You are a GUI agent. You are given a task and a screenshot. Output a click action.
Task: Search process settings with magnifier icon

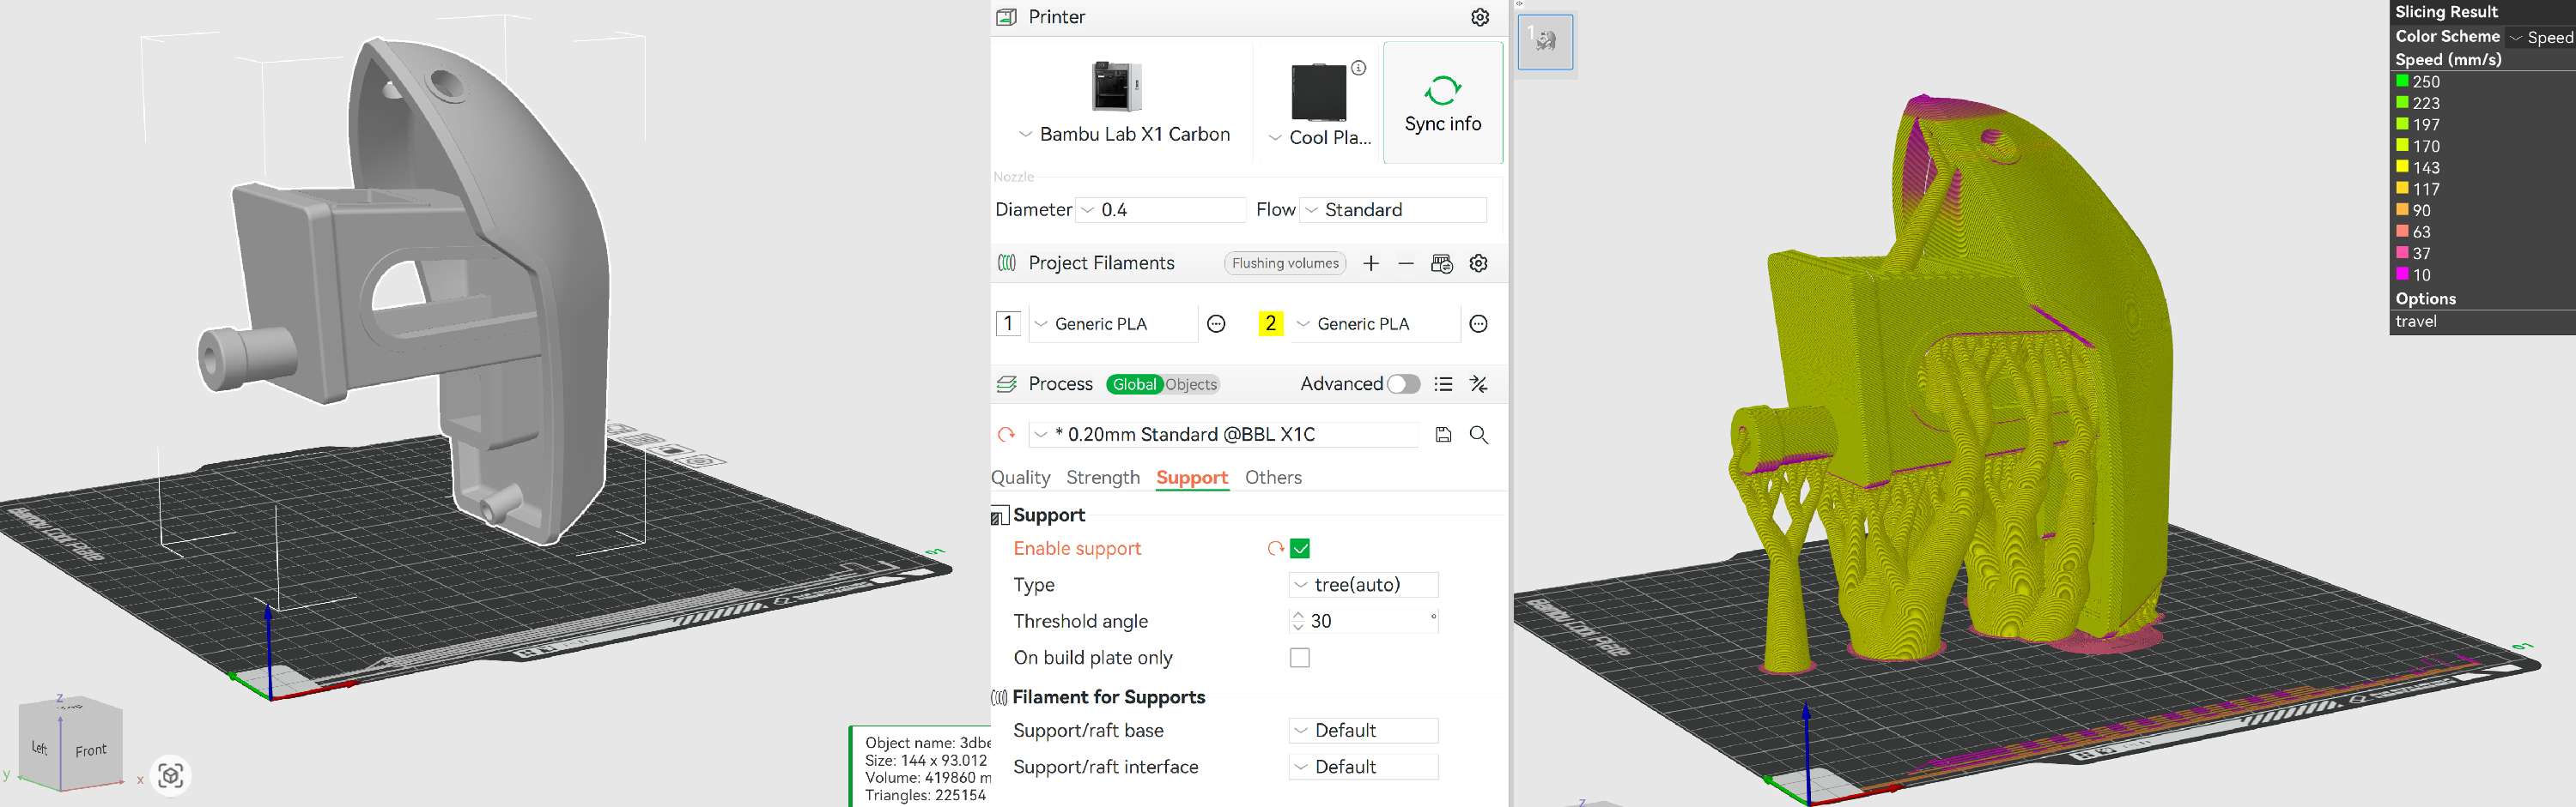point(1478,435)
